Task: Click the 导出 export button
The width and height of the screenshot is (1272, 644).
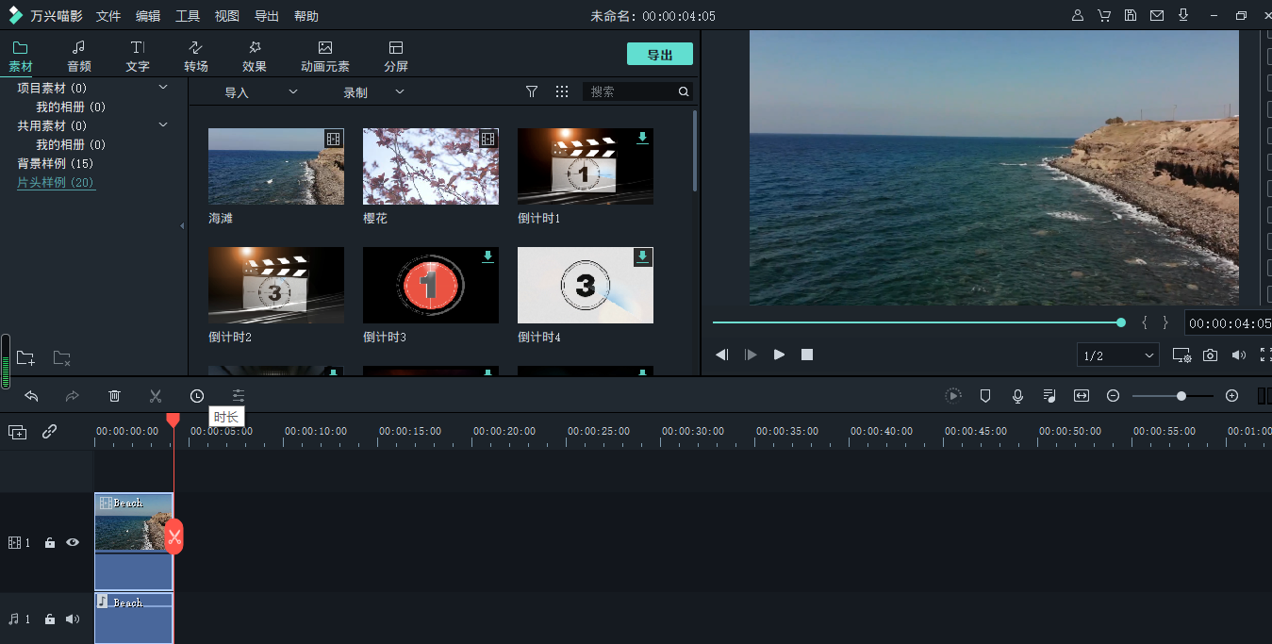Action: click(x=659, y=54)
